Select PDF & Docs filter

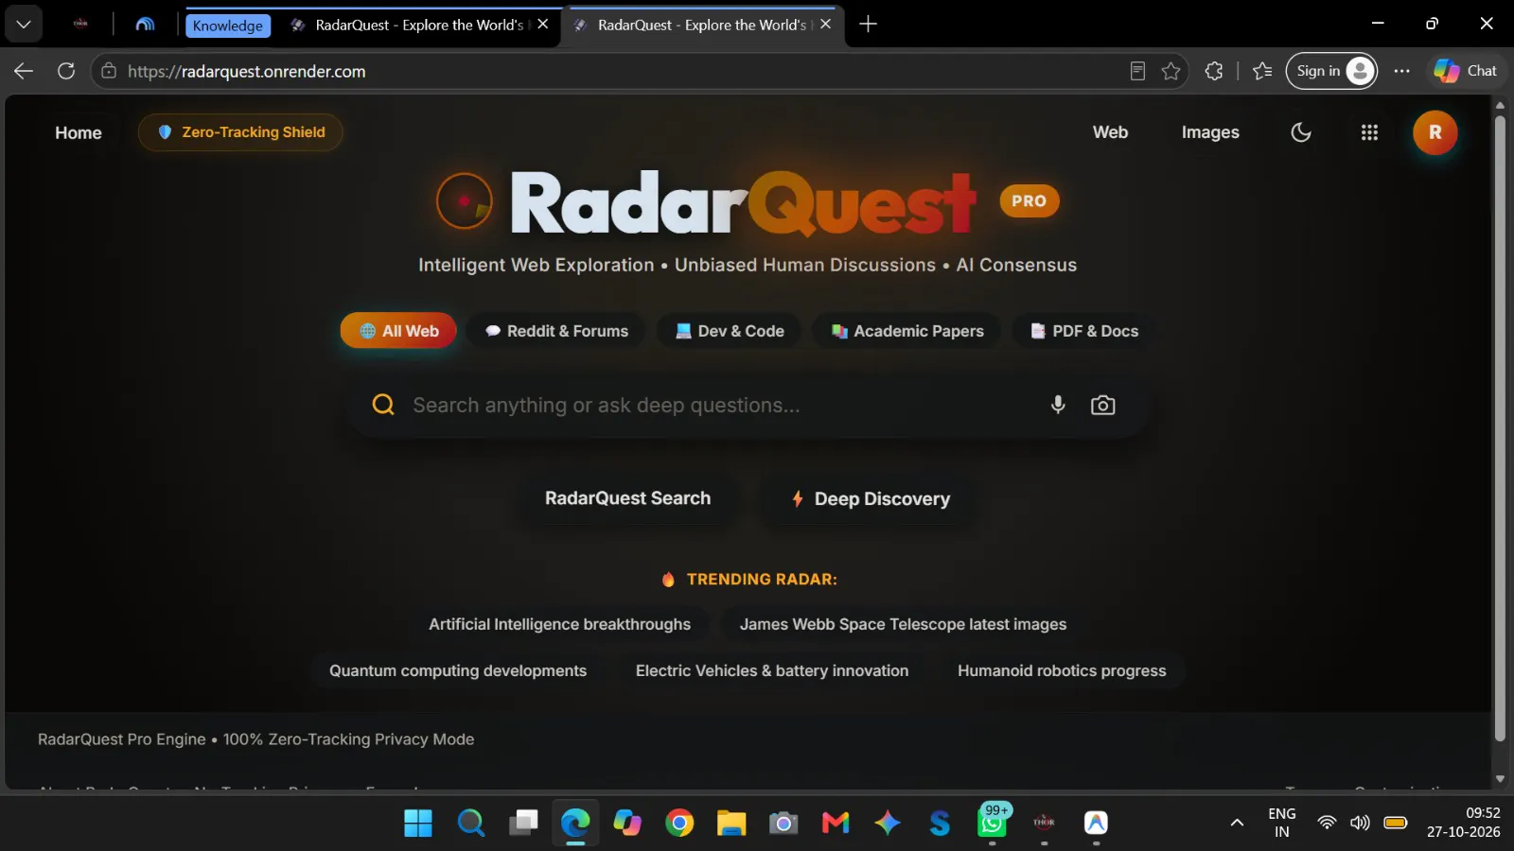pyautogui.click(x=1084, y=331)
